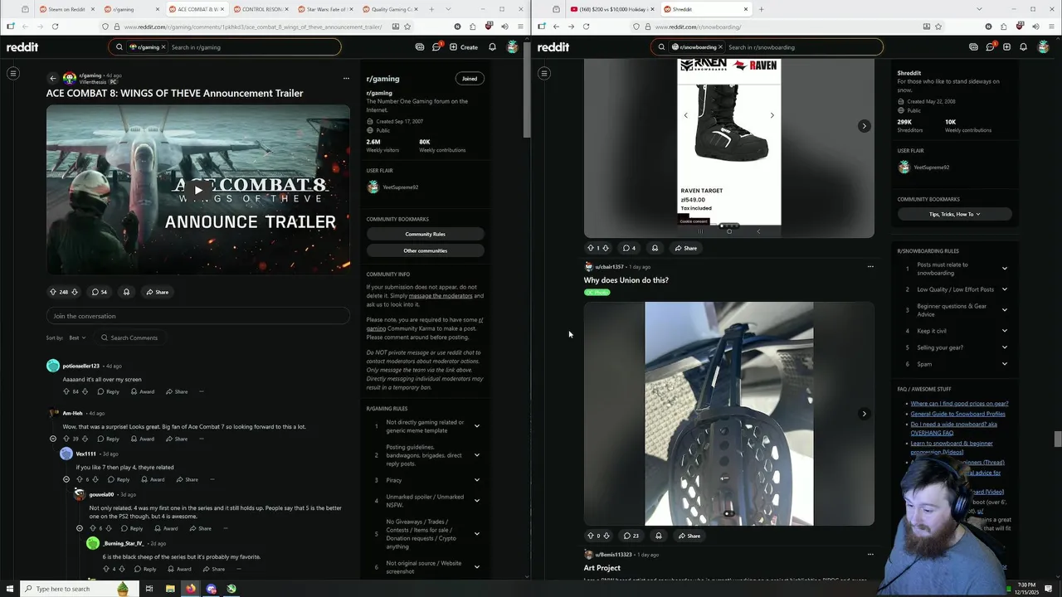Viewport: 1062px width, 597px height.
Task: Open notifications bell in r/gaming window
Action: point(492,47)
